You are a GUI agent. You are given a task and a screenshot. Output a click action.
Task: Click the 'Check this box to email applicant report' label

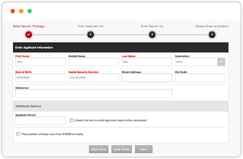(111, 120)
